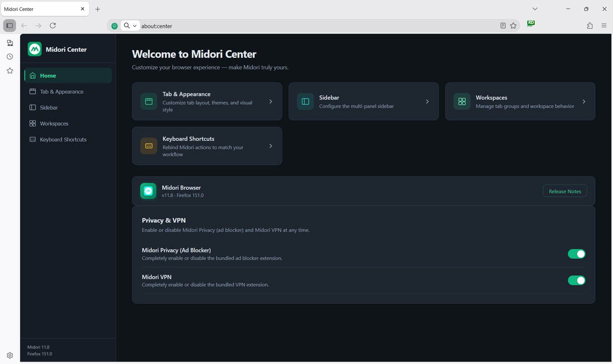Click the Sidebar card's panel icon
The image size is (613, 364).
(x=305, y=102)
